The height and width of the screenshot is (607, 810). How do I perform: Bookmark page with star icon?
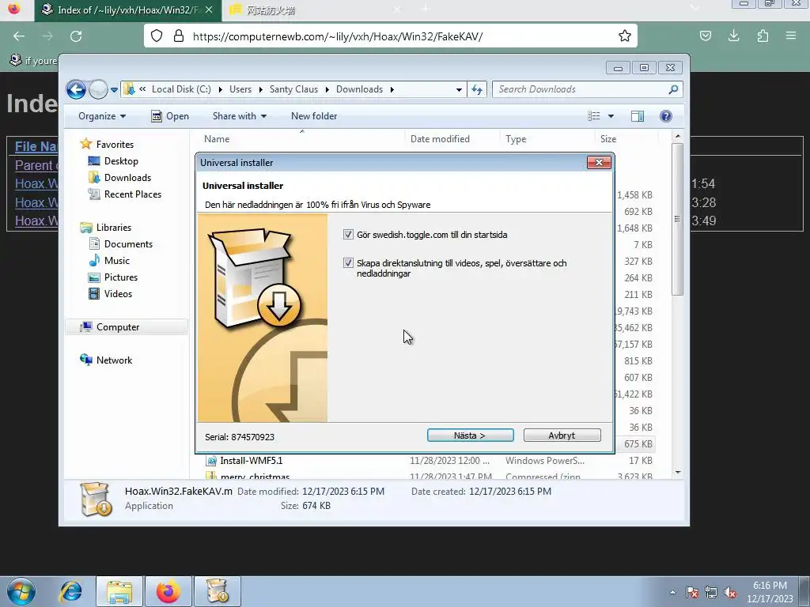625,36
